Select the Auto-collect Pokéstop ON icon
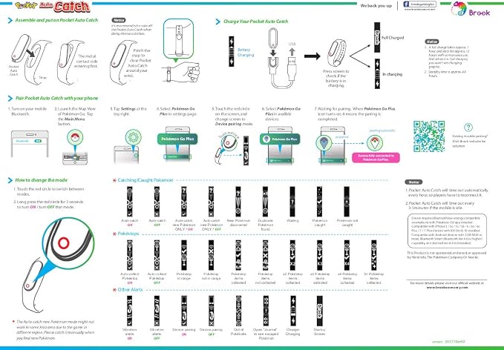The width and height of the screenshot is (504, 350). point(130,255)
